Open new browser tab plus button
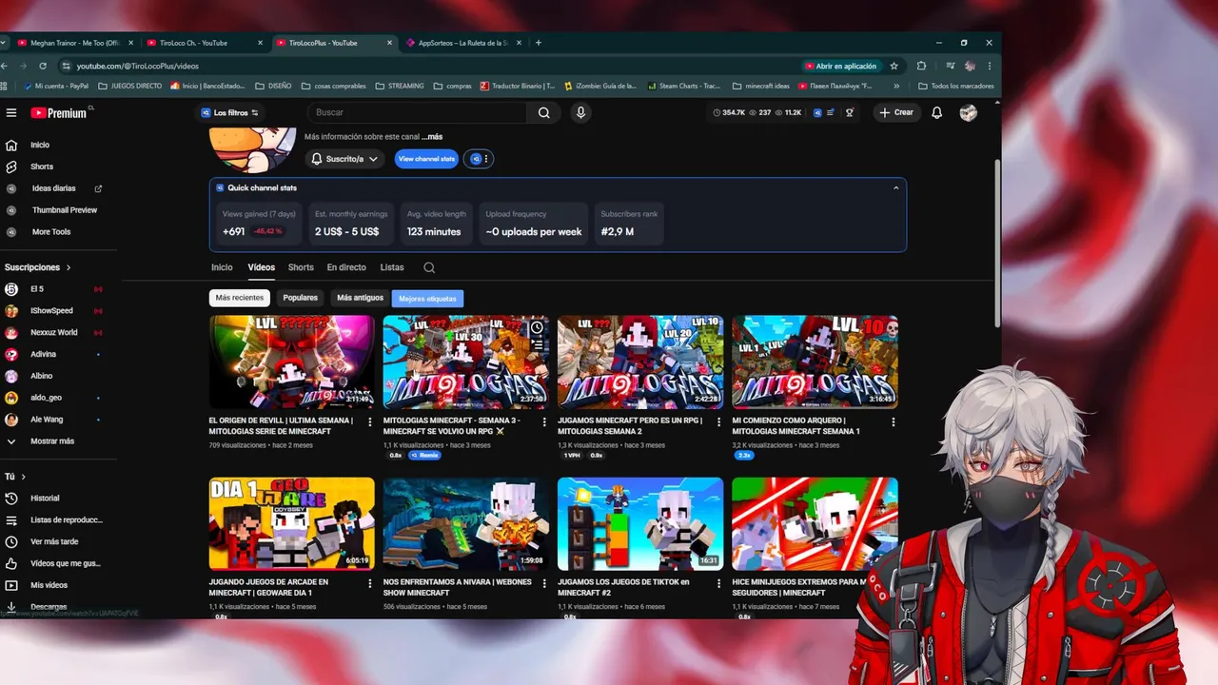Viewport: 1218px width, 685px height. click(x=539, y=43)
